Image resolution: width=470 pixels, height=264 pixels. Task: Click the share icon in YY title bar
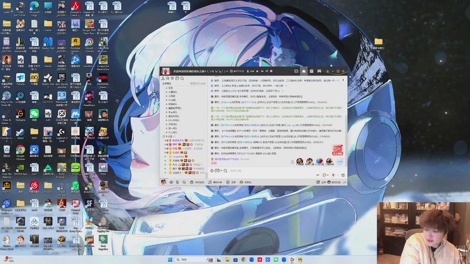click(267, 71)
